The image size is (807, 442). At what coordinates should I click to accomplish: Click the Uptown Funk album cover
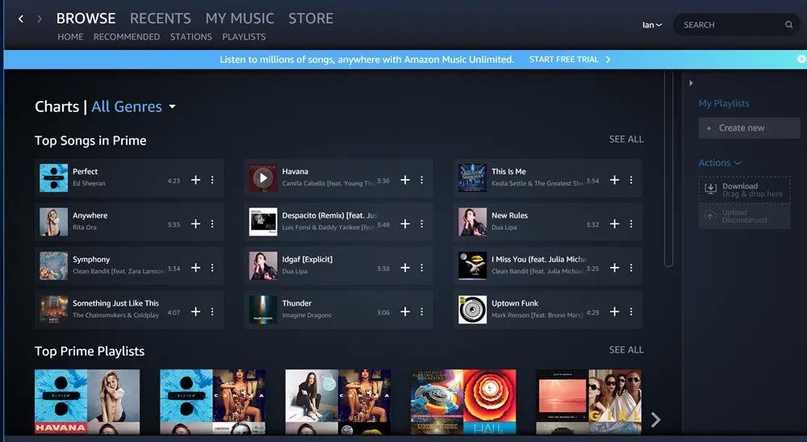(x=472, y=310)
